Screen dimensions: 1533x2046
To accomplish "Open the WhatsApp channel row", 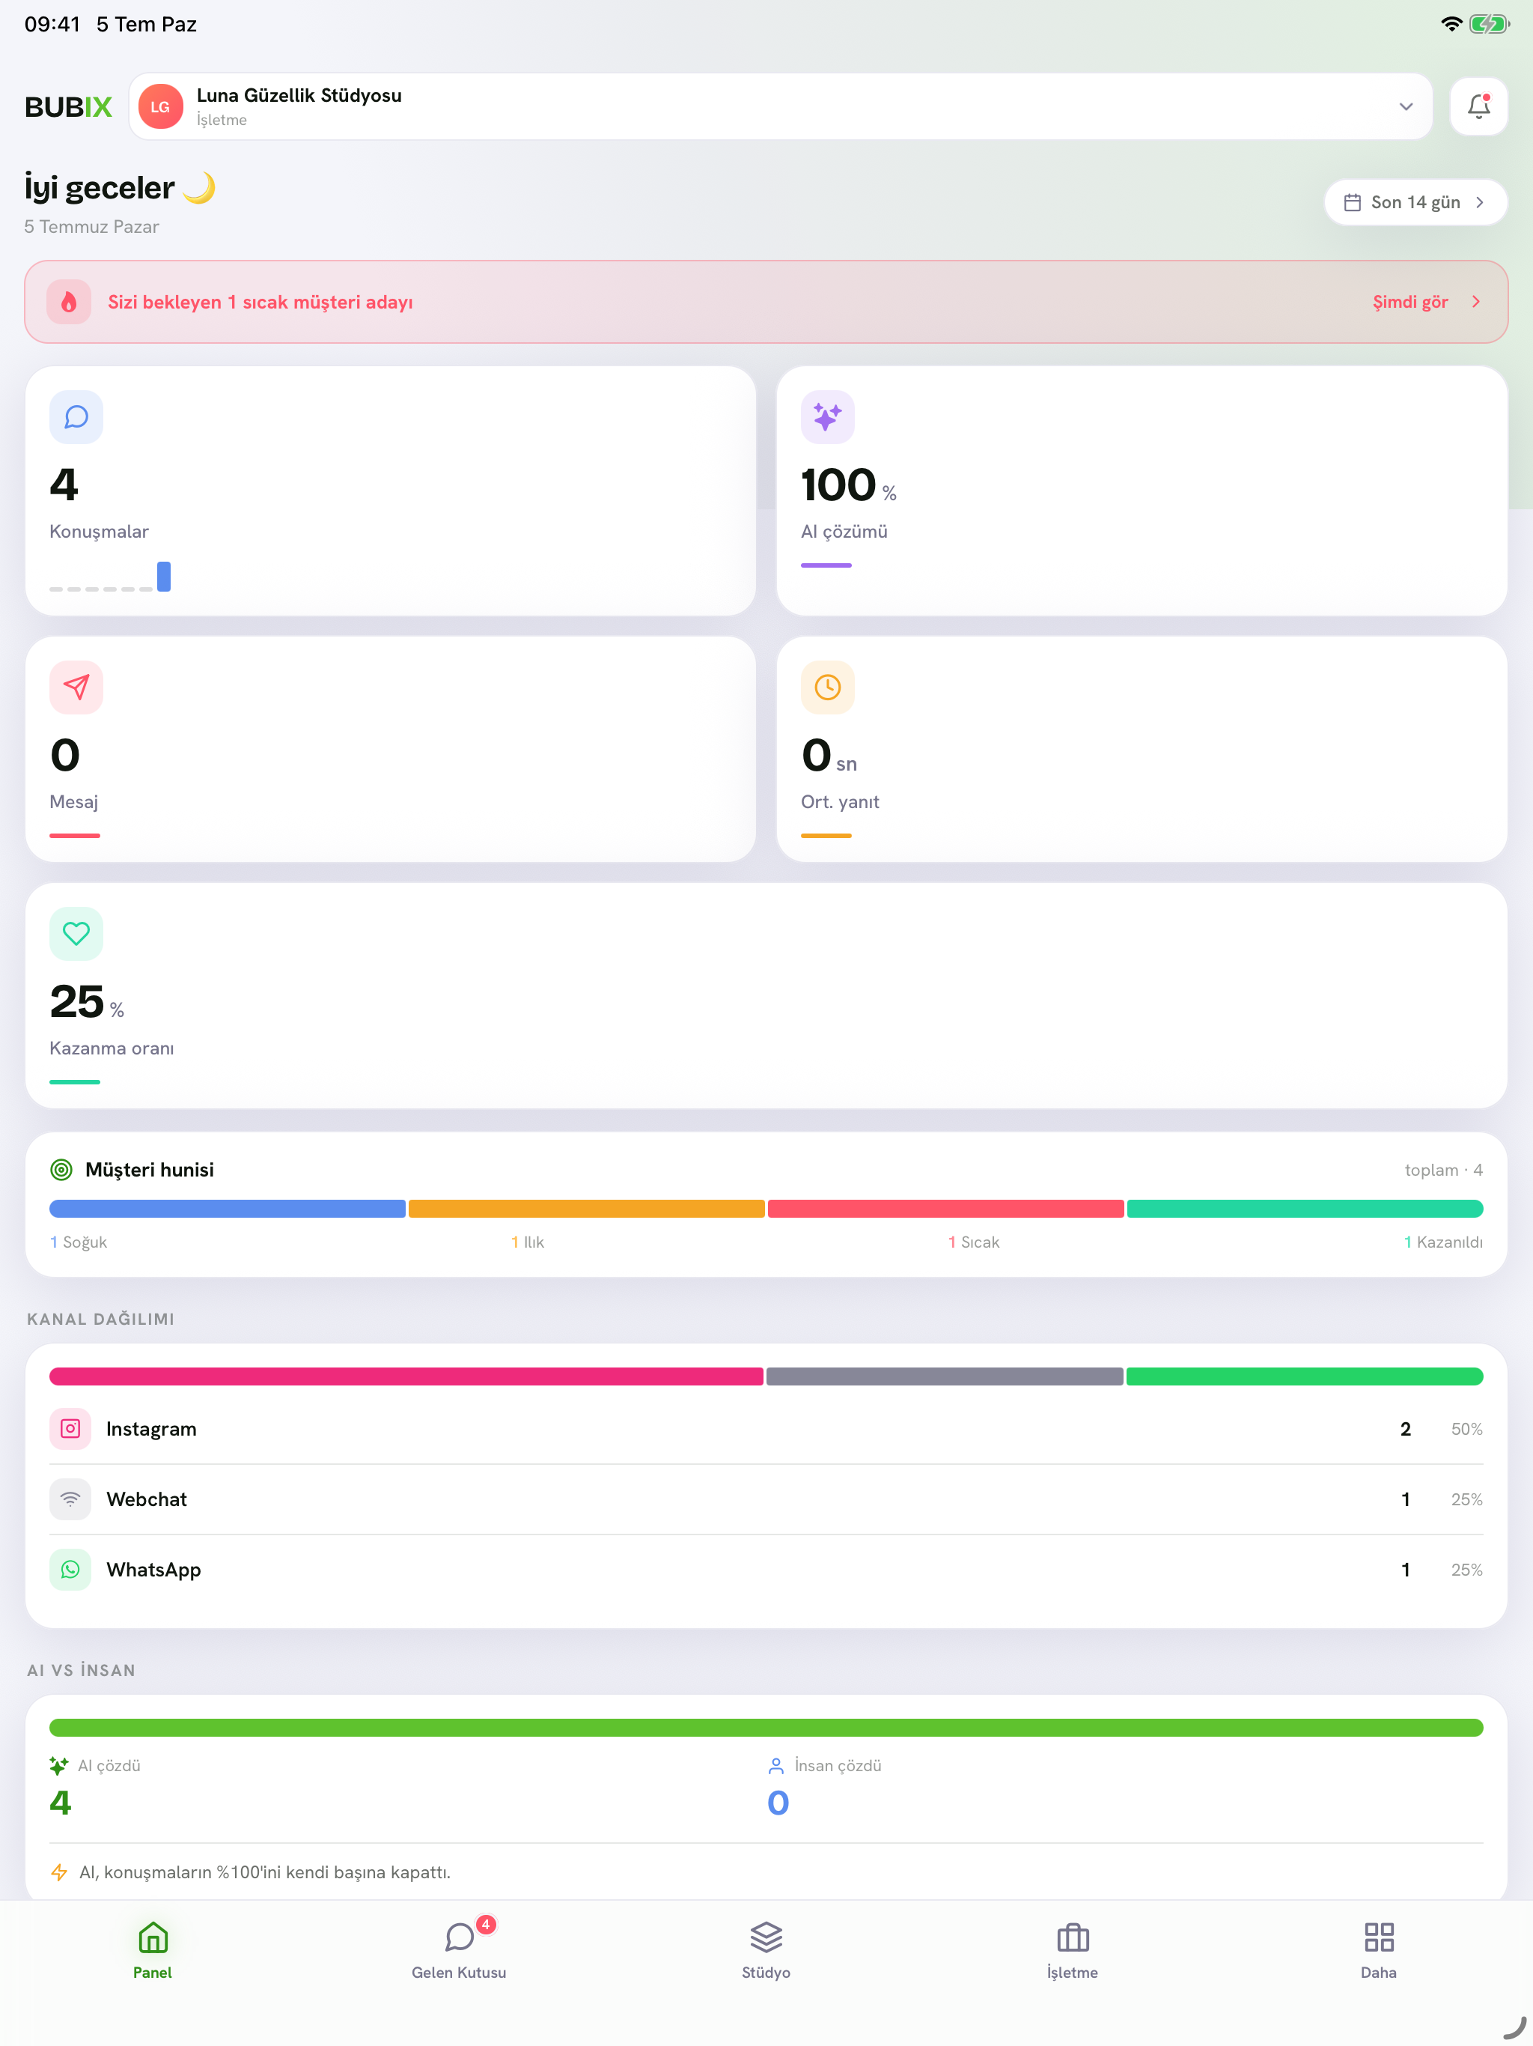I will click(x=766, y=1570).
